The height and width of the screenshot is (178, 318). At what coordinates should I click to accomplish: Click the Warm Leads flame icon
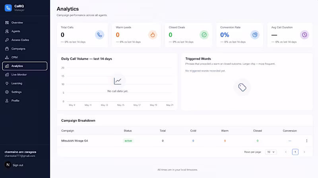(x=153, y=35)
